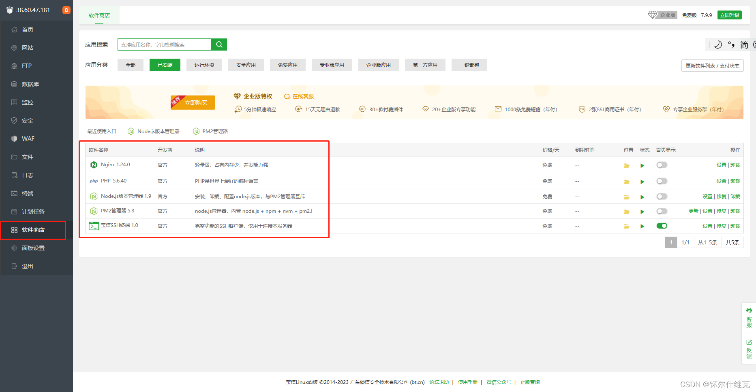756x392 pixels.
Task: Open recent entry Node.js版本管理器
Action: click(x=154, y=131)
